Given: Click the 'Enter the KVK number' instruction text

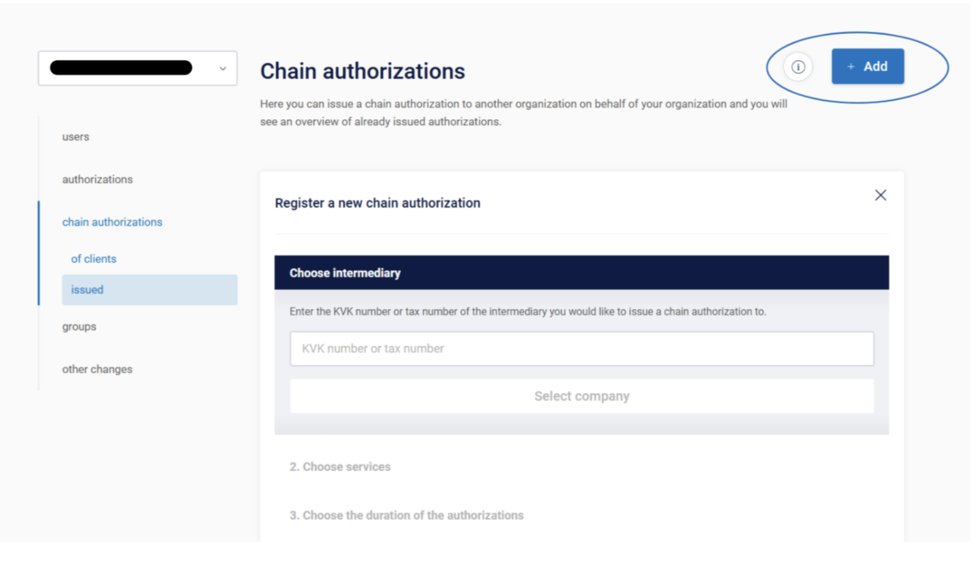Looking at the screenshot, I should pyautogui.click(x=528, y=312).
